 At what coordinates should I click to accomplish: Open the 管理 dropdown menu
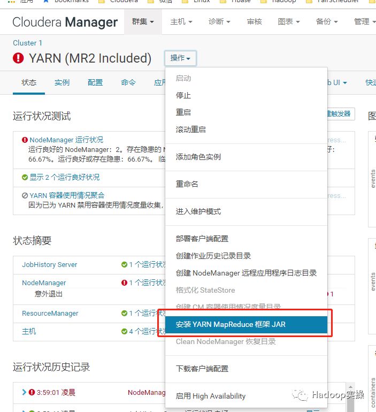tap(365, 21)
